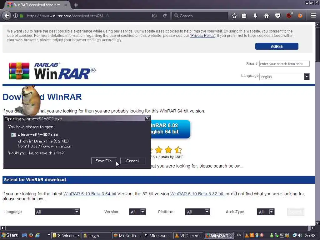The width and height of the screenshot is (320, 240).
Task: Click the orange Firefox account icon
Action: (x=300, y=16)
